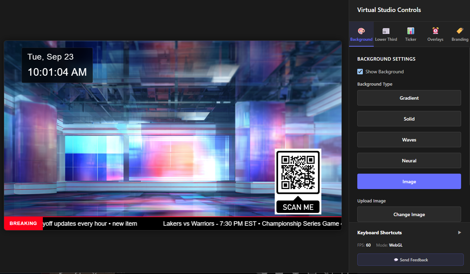Click the date and time overlay widget
This screenshot has height=274, width=470.
pos(57,65)
